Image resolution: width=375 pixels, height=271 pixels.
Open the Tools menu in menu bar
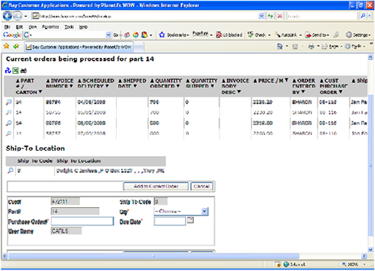click(69, 27)
